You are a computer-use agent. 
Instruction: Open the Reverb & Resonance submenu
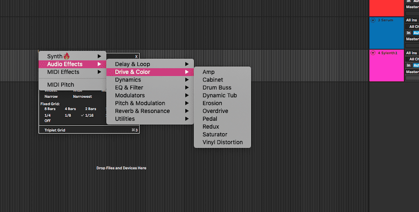coord(150,111)
